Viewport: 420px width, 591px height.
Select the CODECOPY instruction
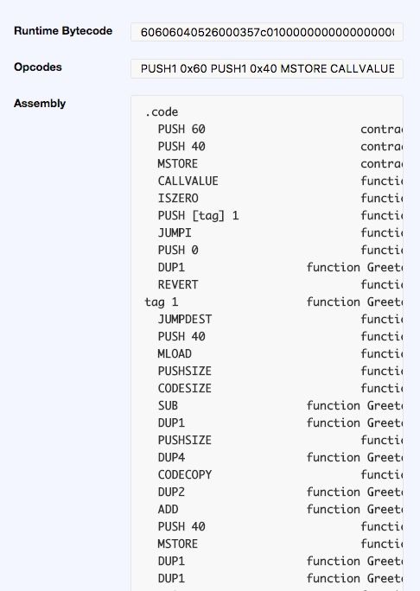point(185,474)
